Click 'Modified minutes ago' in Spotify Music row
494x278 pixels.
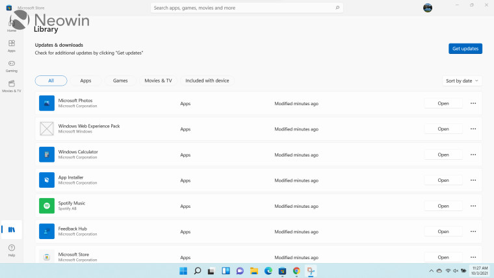tap(296, 206)
